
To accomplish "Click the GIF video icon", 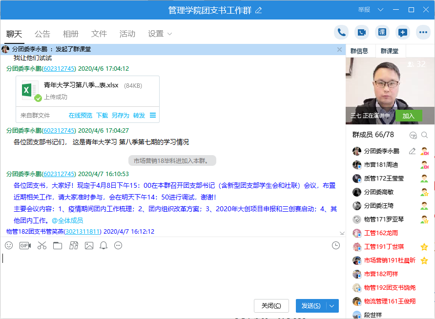I will [25, 245].
